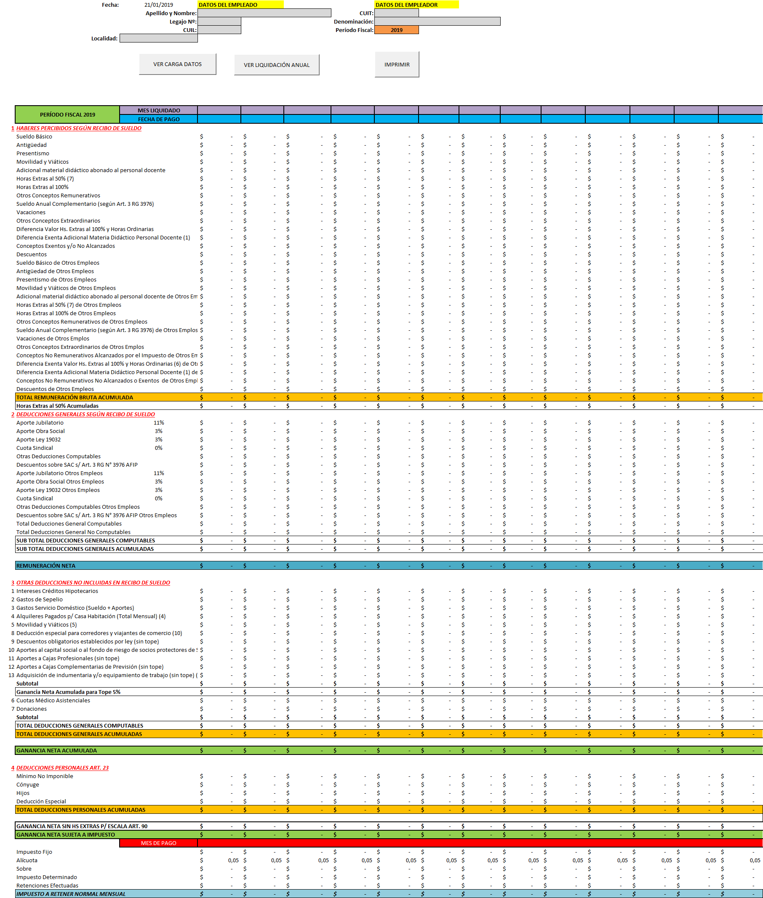
Task: Click TOTAL DEDUCCIONES PERSONALES ACUMULADAS row
Action: point(389,809)
